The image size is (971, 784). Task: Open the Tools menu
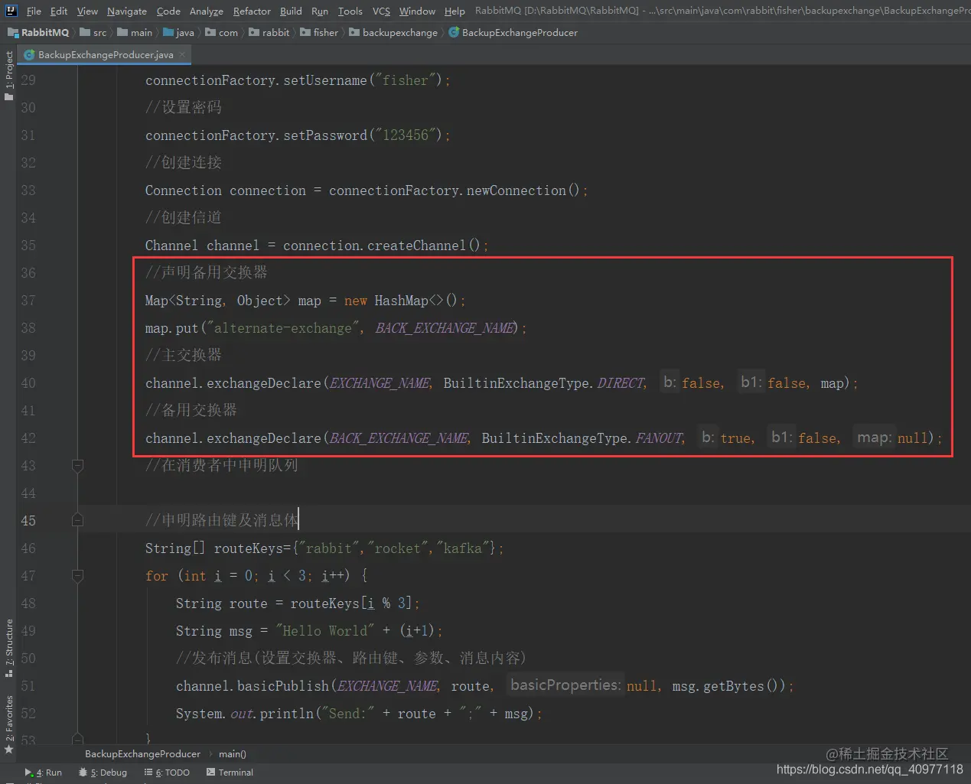coord(350,11)
